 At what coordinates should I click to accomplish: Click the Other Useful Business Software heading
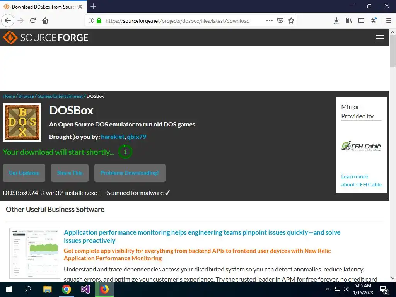point(55,209)
